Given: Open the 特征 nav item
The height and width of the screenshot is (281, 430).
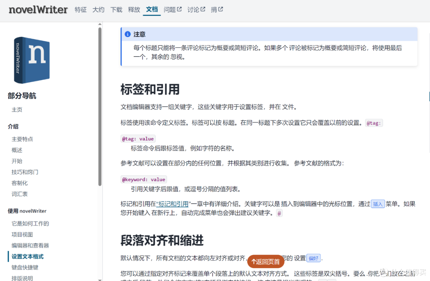Looking at the screenshot, I should tap(80, 10).
